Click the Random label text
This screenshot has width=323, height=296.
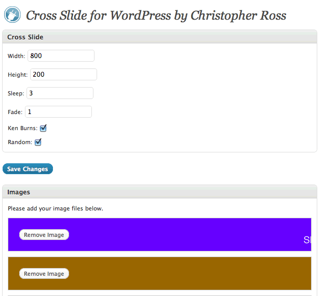[20, 142]
